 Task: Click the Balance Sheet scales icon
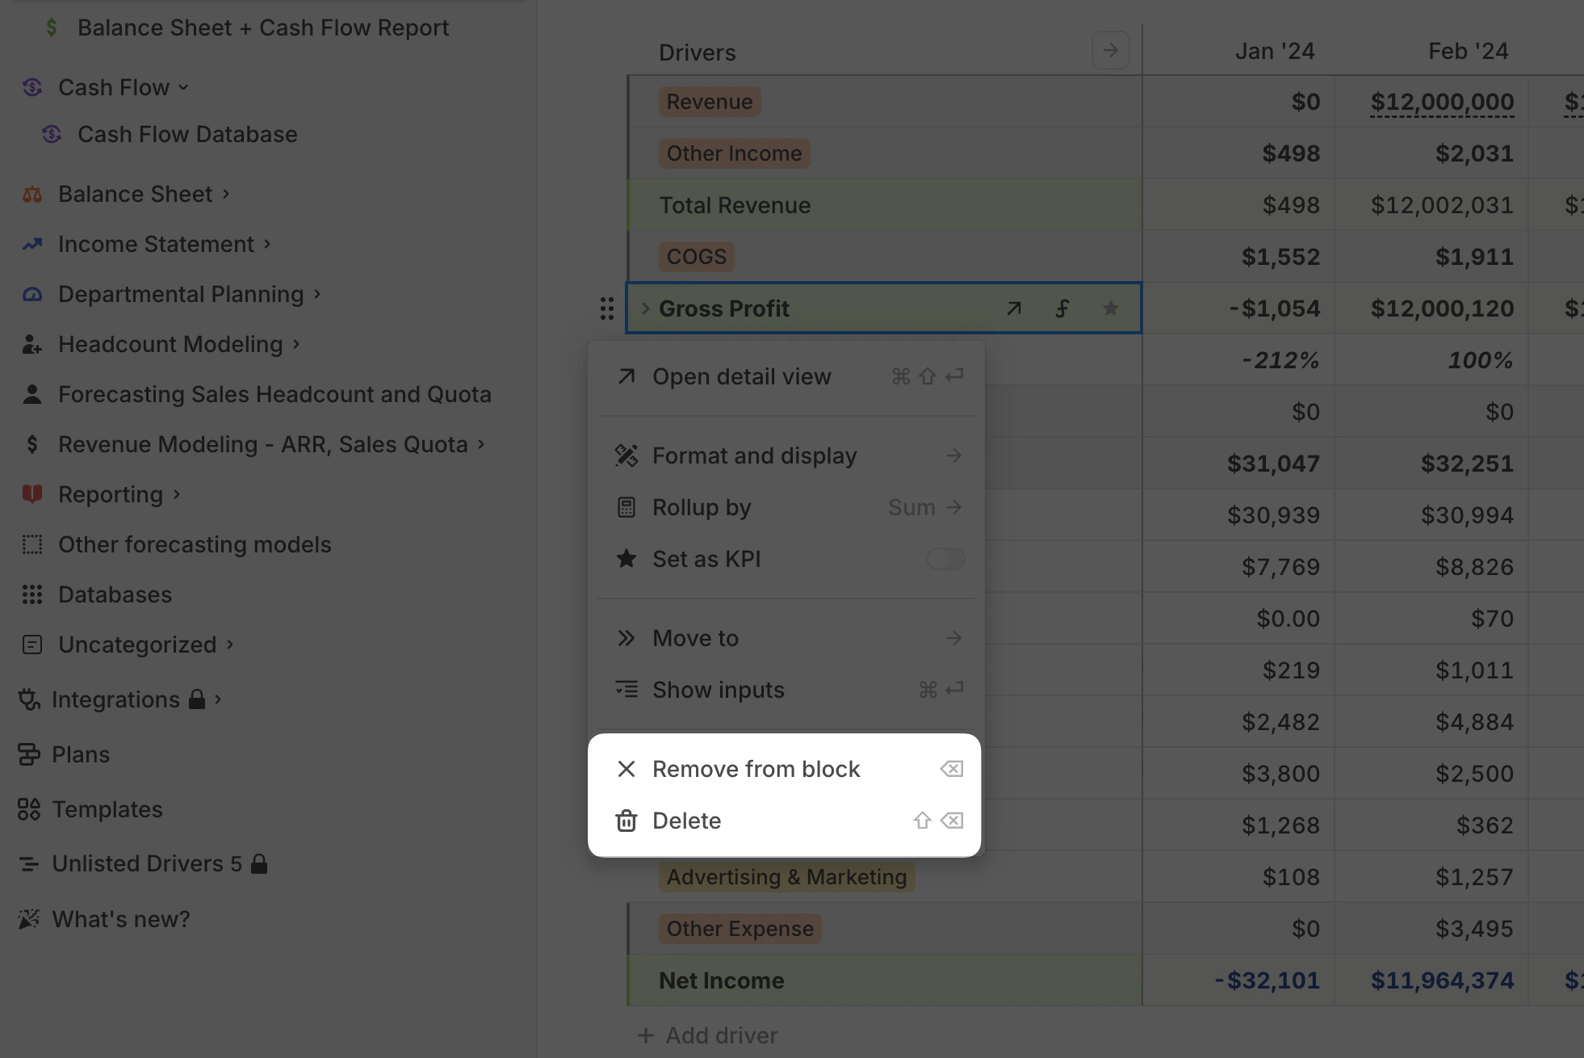coord(31,194)
